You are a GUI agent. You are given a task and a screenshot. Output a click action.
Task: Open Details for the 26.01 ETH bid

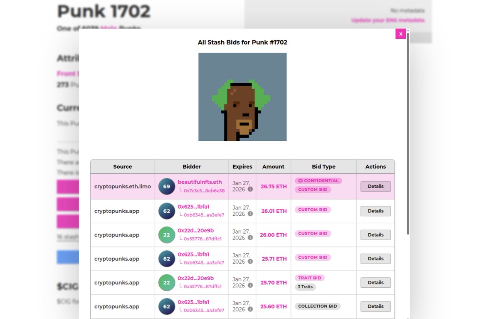click(x=375, y=211)
